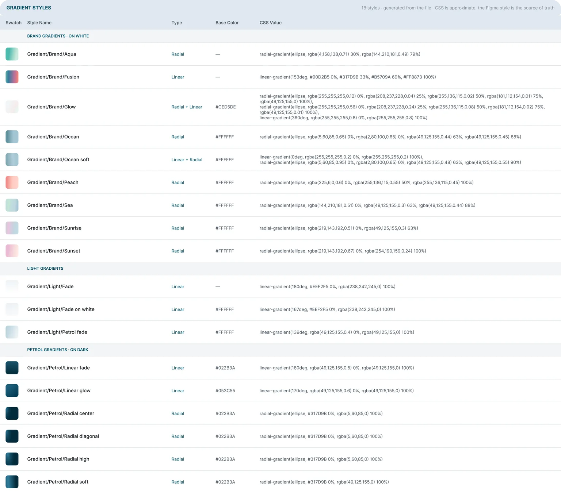Select the Gradient/Brand/Fusion style name
This screenshot has width=561, height=493.
tap(53, 77)
